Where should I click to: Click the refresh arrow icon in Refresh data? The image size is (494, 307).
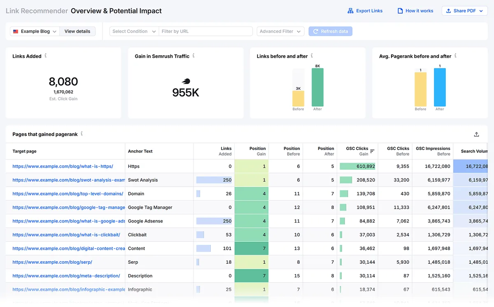(316, 31)
